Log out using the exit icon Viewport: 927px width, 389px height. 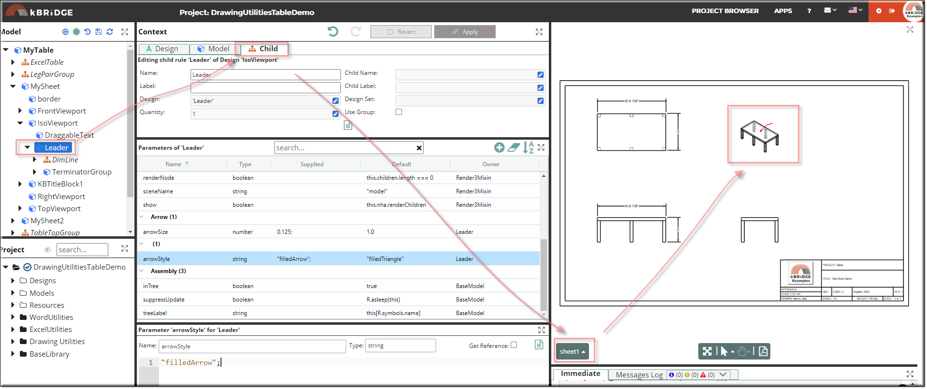click(x=892, y=11)
